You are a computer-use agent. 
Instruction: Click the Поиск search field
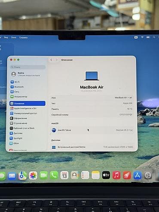point(28,67)
